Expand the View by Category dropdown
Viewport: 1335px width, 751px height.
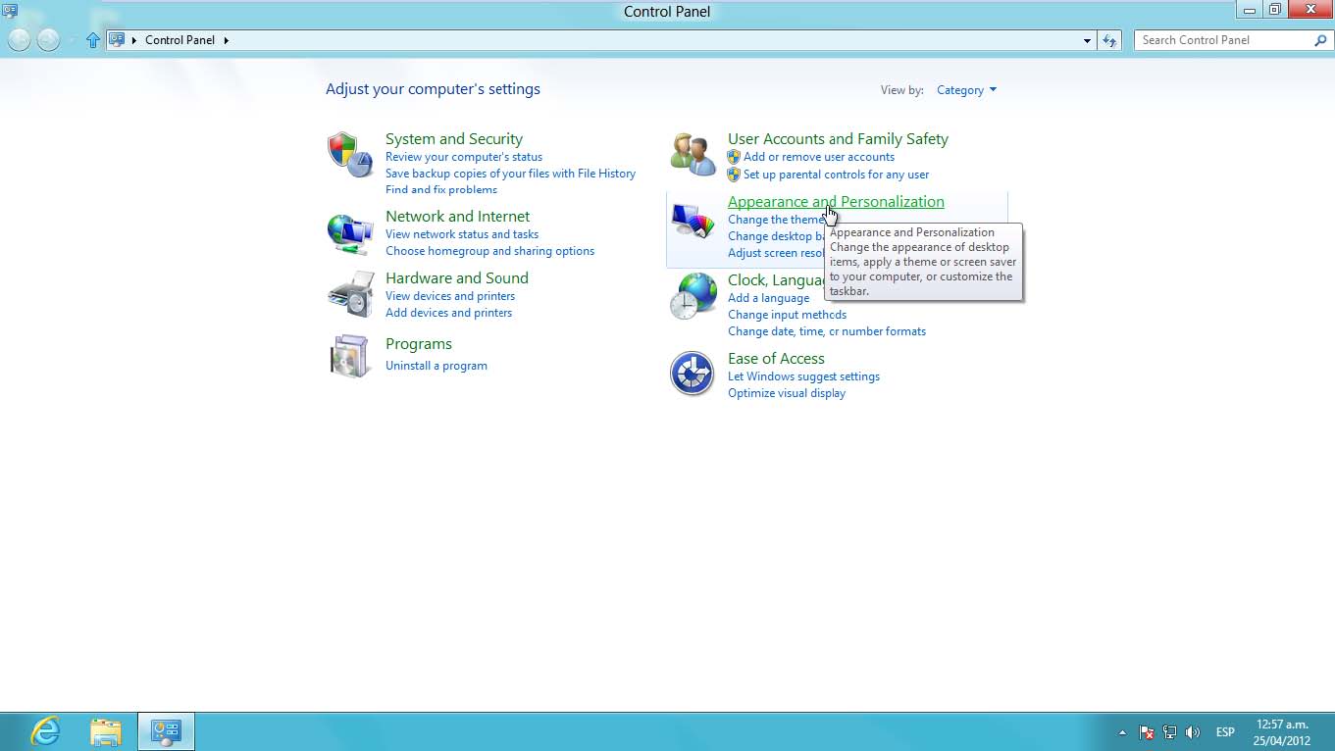pos(966,90)
